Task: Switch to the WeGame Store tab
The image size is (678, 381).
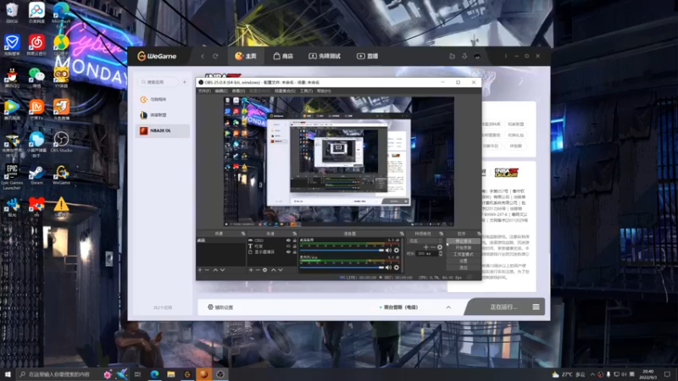Action: click(283, 56)
